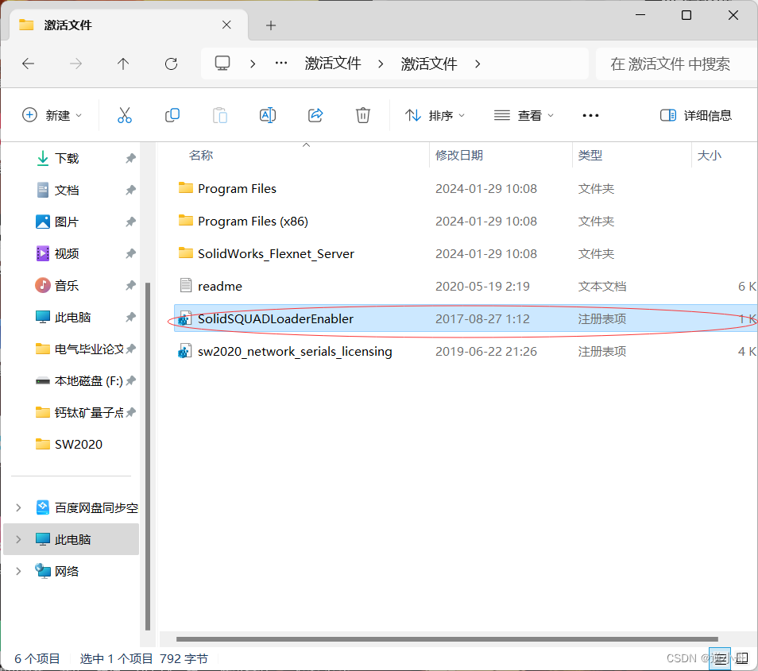Expand the selected 此电脑 tree node
The height and width of the screenshot is (671, 758).
[x=18, y=540]
